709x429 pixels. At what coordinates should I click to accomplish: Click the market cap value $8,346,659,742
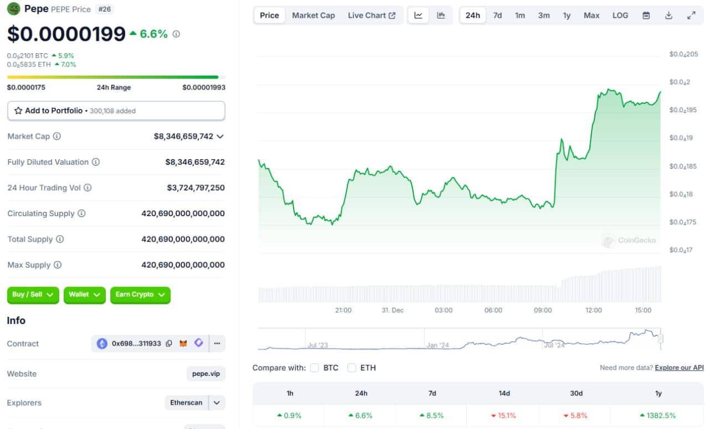(x=183, y=137)
